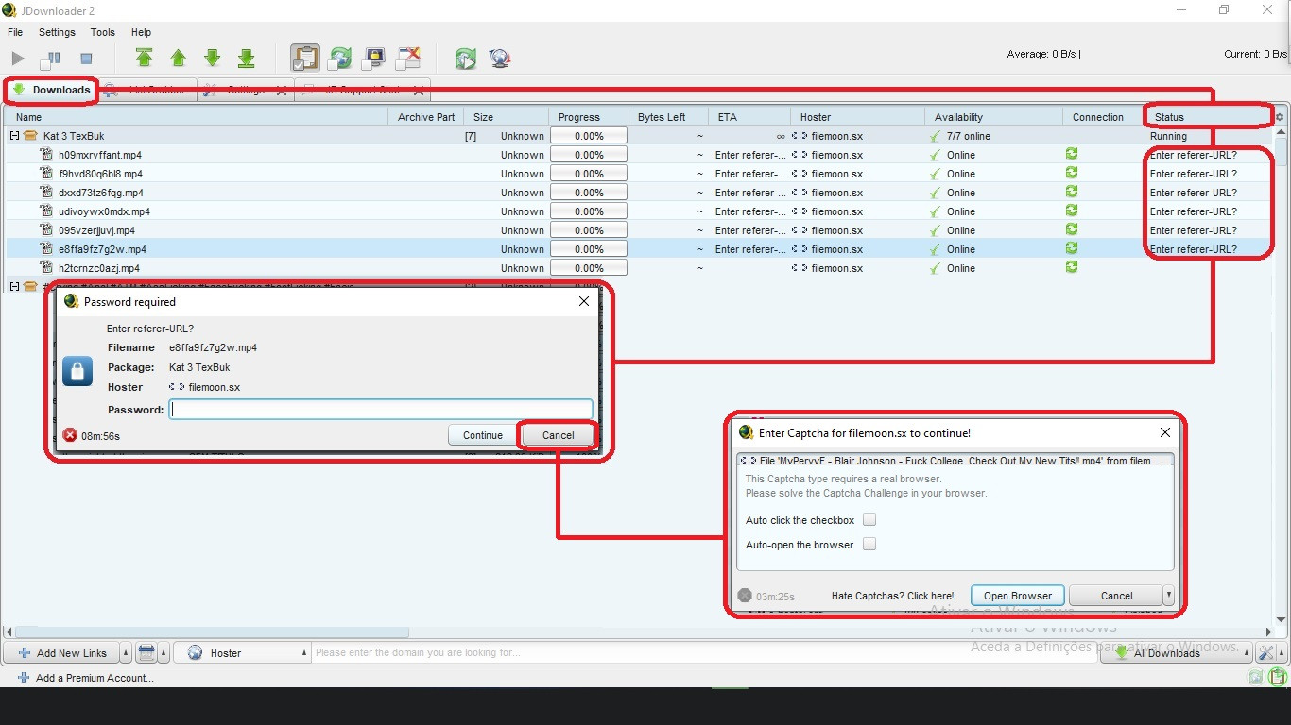Sort by the Availability column header
Viewport: 1291px width, 725px height.
click(993, 117)
